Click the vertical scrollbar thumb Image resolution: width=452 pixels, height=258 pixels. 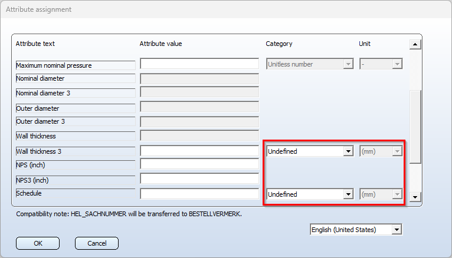(x=415, y=127)
